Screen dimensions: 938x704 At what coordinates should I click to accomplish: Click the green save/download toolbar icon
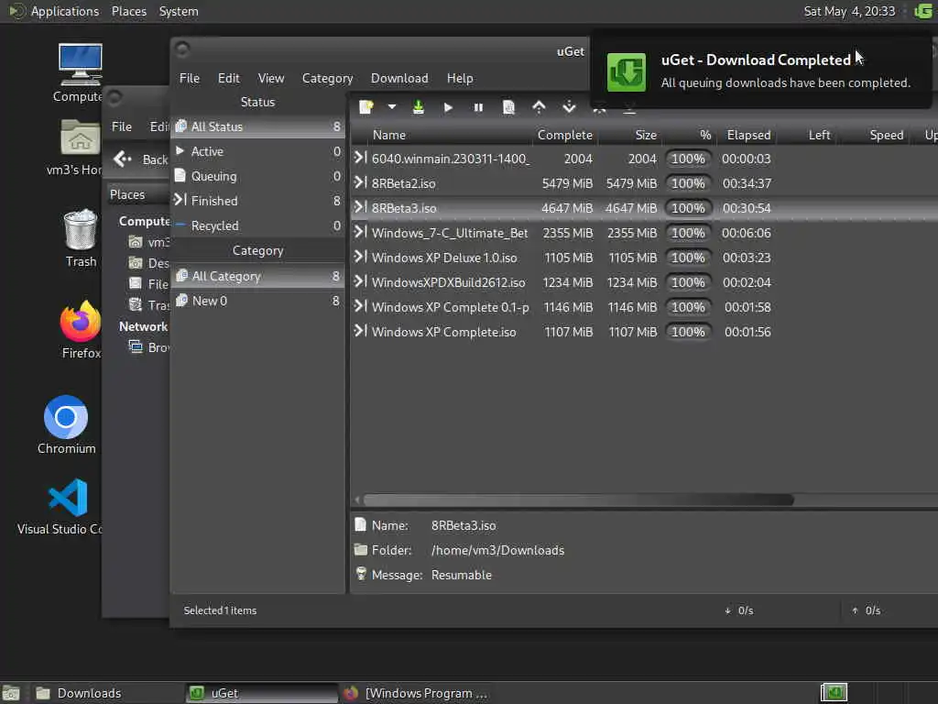click(418, 107)
